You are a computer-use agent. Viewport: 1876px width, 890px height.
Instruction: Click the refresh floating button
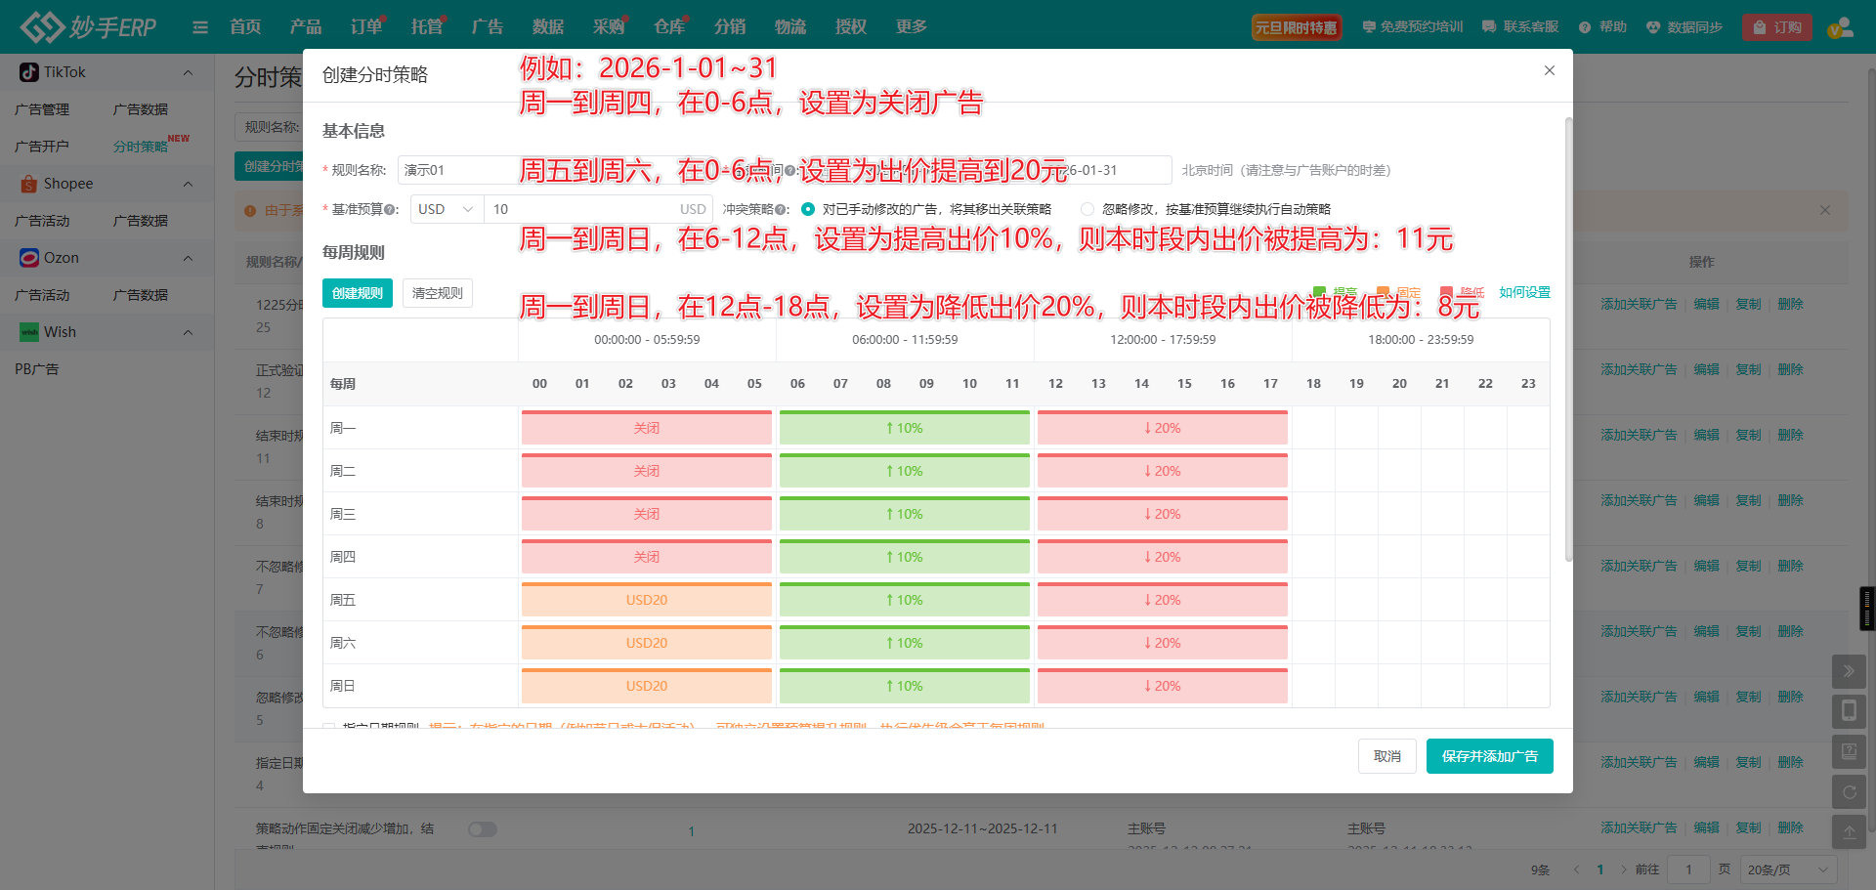(x=1849, y=792)
